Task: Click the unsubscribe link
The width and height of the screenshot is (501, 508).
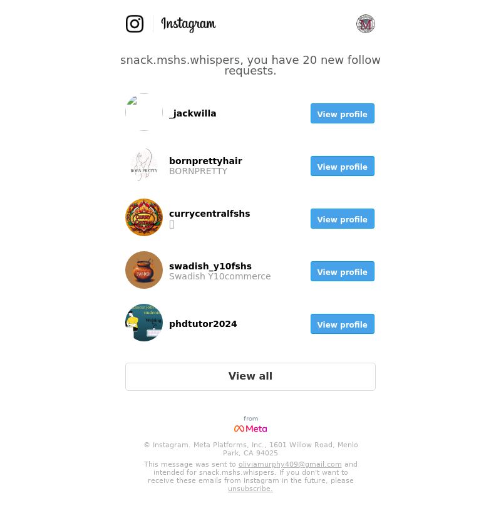Action: (250, 489)
